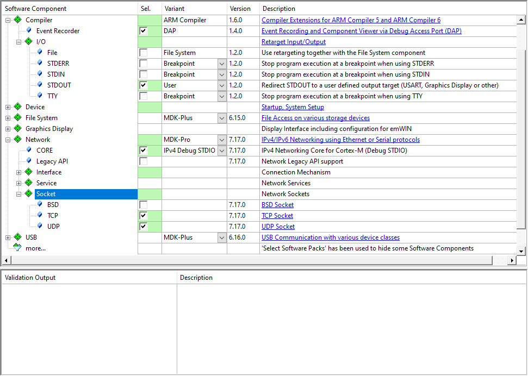Click the green diamond icon beside Graphics Display
Screen dimensions: 528x376
pos(18,129)
